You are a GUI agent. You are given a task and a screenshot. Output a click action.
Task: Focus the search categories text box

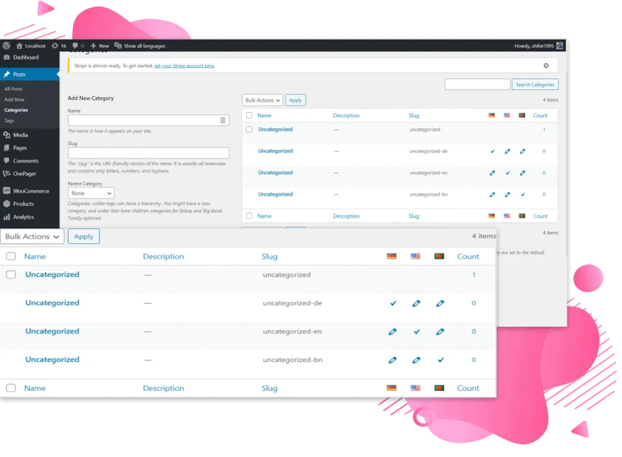point(477,84)
